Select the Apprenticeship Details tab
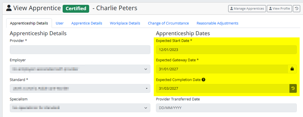303x117 pixels. point(29,23)
